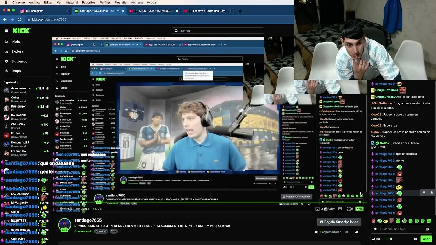Click the icon right of the share icon
Screen dimensions: 436x245
pyautogui.click(x=357, y=232)
